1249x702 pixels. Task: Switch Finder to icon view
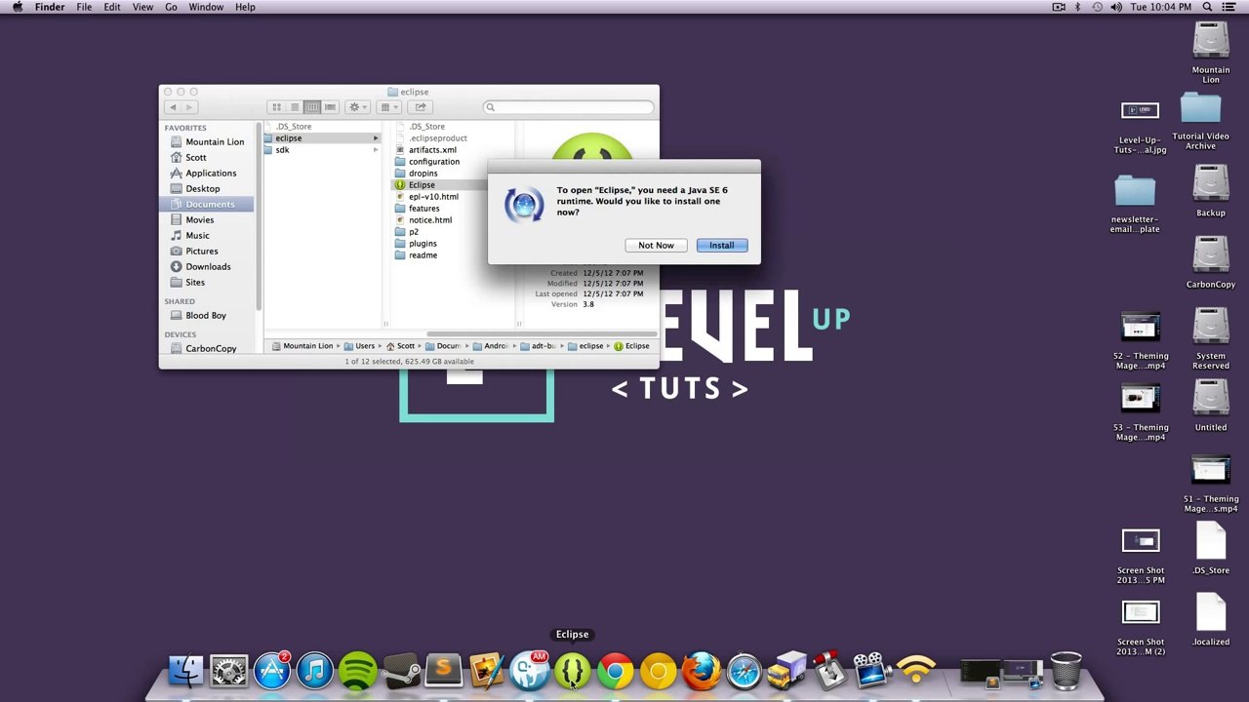tap(276, 107)
